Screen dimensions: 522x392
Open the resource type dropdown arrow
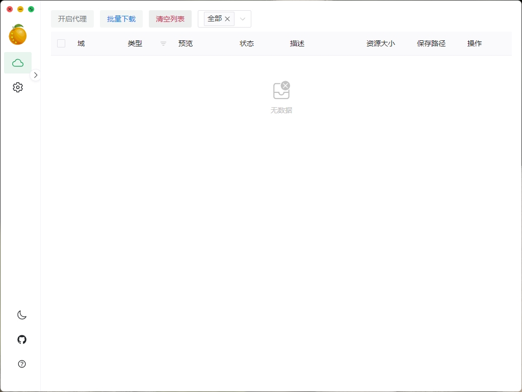243,19
